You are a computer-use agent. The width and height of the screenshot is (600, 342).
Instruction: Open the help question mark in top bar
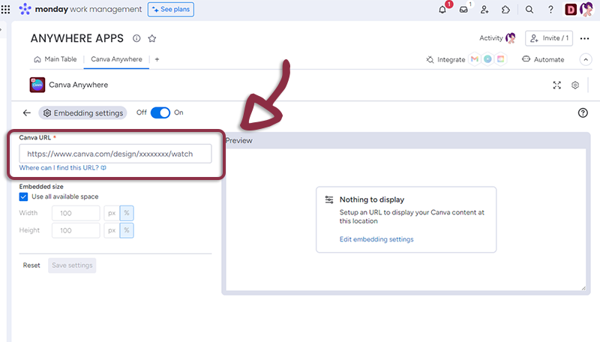pos(550,10)
